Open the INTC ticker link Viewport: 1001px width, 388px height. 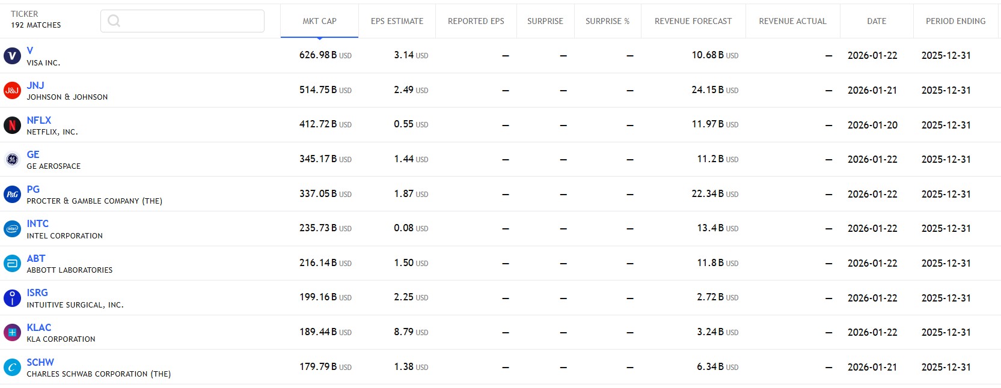click(37, 223)
